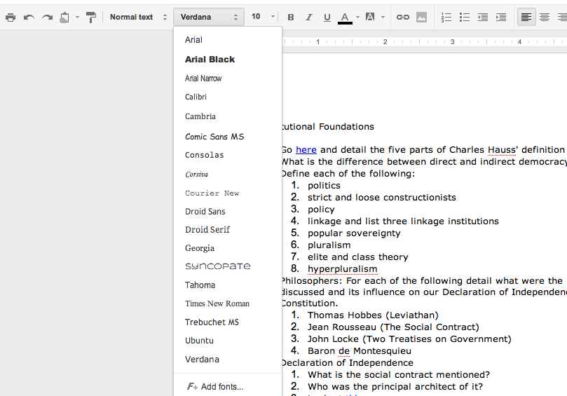The height and width of the screenshot is (396, 567).
Task: Click 'Thomas Hobbes (Leviathan)' list item
Action: (373, 315)
